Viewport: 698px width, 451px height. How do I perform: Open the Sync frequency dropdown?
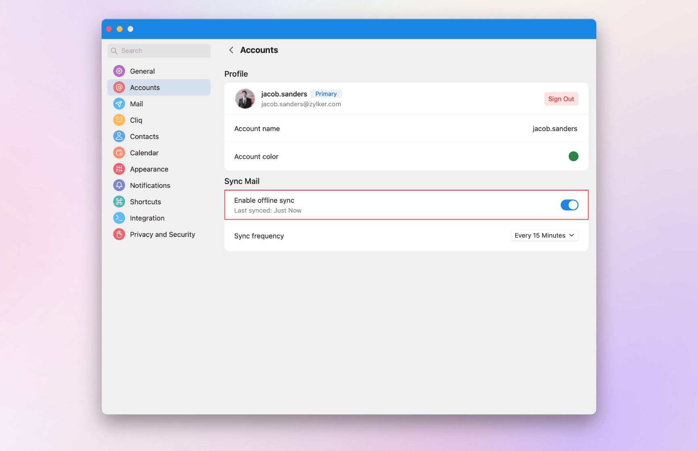click(545, 235)
